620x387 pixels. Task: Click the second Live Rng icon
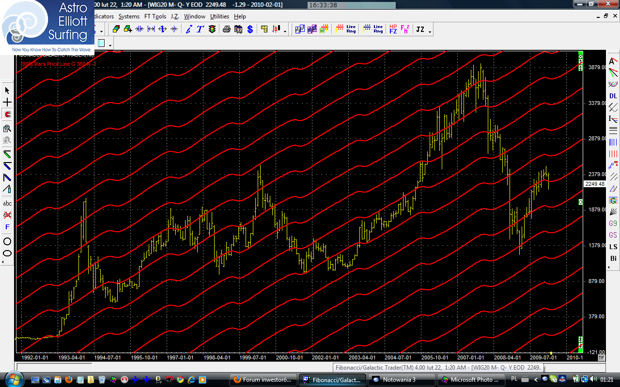[x=373, y=29]
